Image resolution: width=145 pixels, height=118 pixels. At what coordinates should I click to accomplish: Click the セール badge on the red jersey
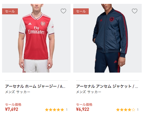tap(10, 11)
